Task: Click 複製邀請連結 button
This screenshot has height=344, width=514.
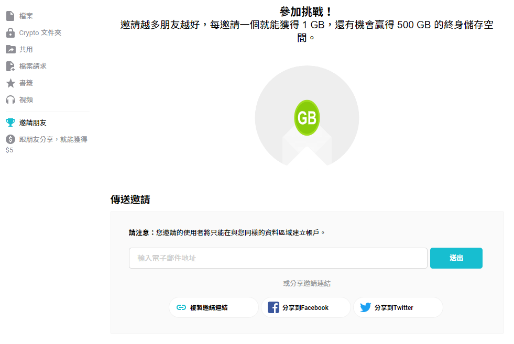Action: pyautogui.click(x=214, y=307)
